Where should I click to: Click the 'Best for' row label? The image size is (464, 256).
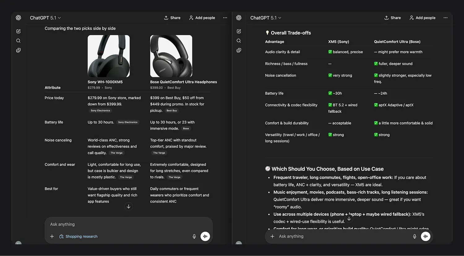[x=51, y=189]
